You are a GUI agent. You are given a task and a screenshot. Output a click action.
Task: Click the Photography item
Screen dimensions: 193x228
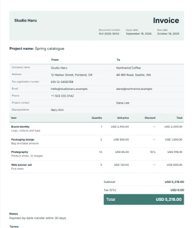coord(20,152)
